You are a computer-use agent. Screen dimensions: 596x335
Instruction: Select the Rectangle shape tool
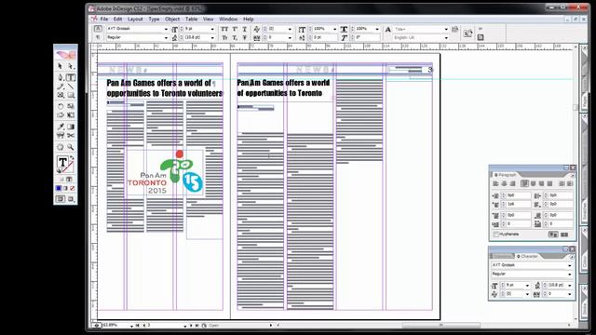click(x=71, y=95)
